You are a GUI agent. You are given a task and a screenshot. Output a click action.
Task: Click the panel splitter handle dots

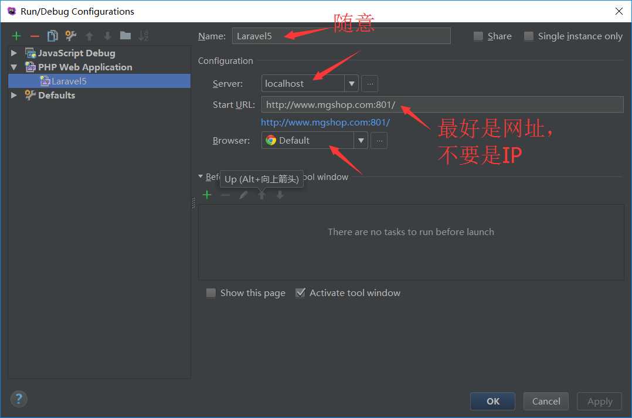193,203
